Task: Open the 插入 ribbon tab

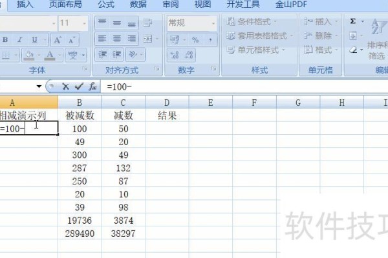Action: 25,5
